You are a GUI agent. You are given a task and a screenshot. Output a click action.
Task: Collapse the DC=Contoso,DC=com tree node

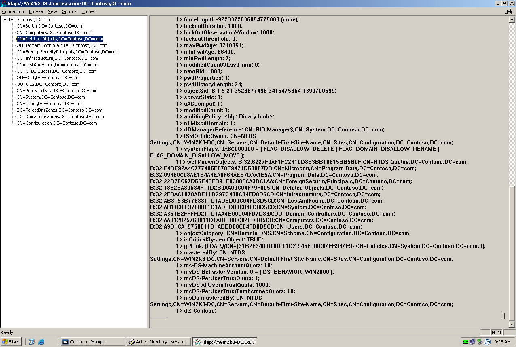[x=4, y=19]
